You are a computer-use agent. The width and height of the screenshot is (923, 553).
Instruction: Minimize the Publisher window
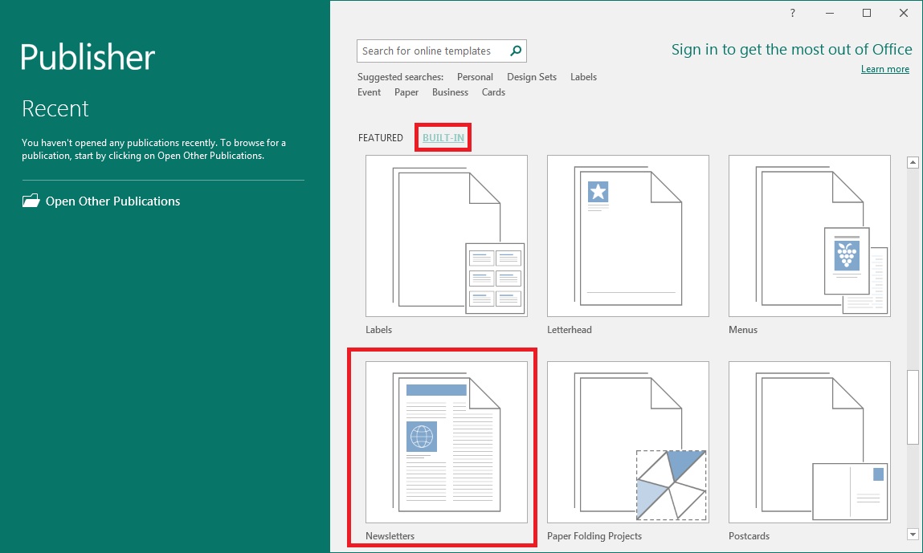coord(829,13)
